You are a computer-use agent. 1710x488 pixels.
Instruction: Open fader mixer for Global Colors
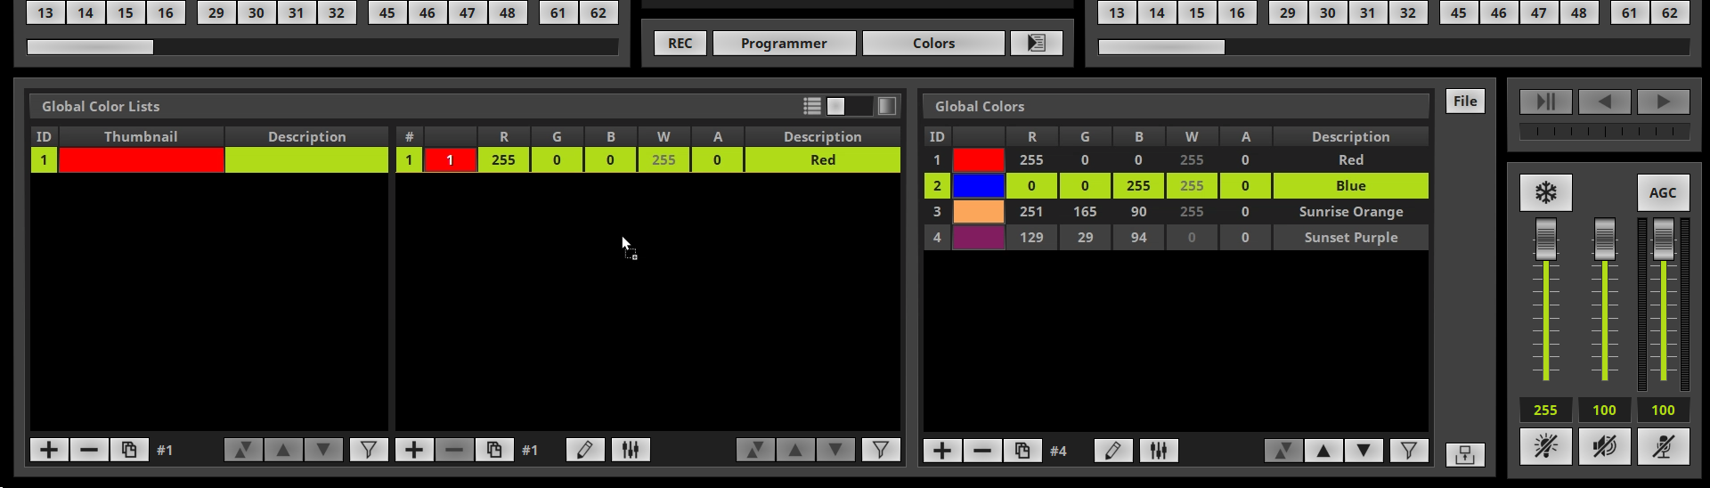[1159, 451]
